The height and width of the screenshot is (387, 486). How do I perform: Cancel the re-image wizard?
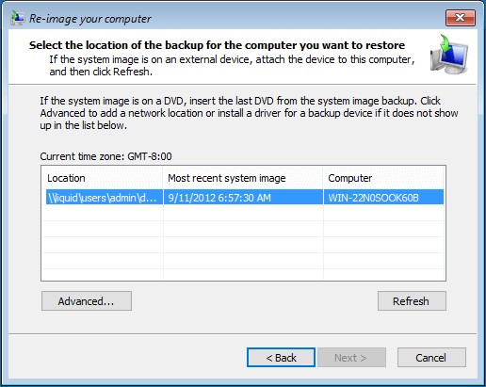click(431, 358)
